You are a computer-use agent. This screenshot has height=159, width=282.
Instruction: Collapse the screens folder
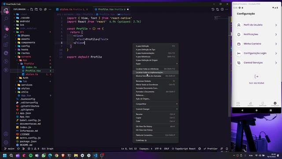26,57
